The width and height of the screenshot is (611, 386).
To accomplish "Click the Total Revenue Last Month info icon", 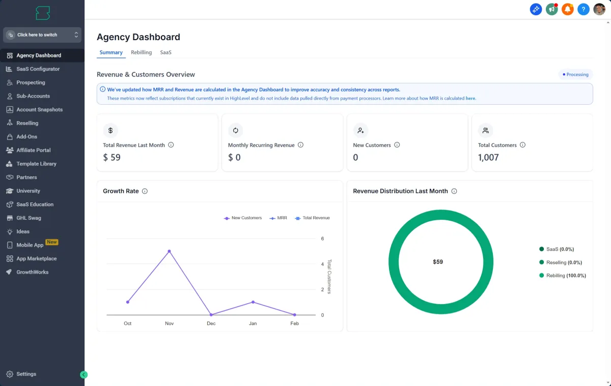I will (x=171, y=145).
